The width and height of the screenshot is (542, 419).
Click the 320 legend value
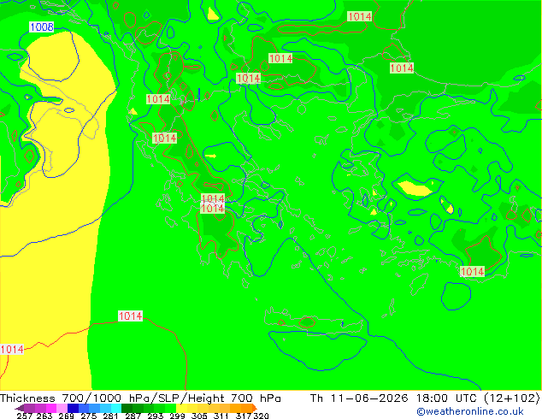[x=261, y=416]
